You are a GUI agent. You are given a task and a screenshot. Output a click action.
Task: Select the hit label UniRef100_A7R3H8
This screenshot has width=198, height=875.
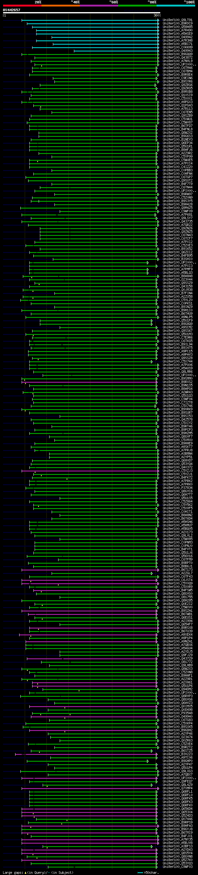(177, 40)
